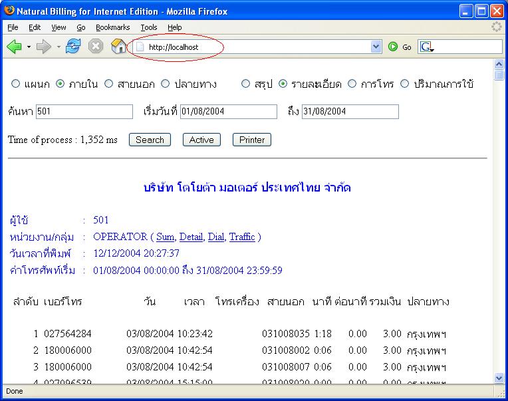
Task: Click the Search button
Action: pos(150,140)
